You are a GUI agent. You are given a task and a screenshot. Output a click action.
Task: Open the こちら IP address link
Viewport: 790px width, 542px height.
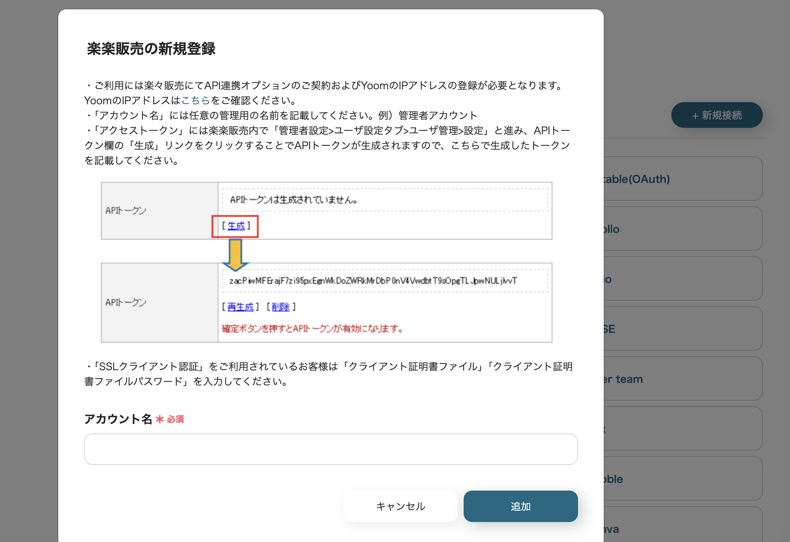pos(195,100)
